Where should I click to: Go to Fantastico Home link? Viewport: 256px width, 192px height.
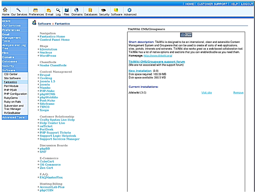pos(52,36)
